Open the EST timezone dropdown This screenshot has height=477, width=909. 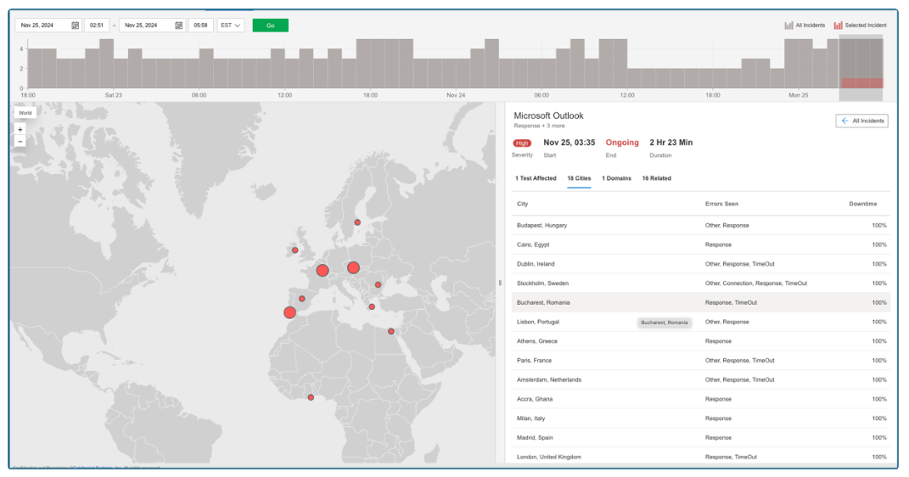click(x=231, y=25)
